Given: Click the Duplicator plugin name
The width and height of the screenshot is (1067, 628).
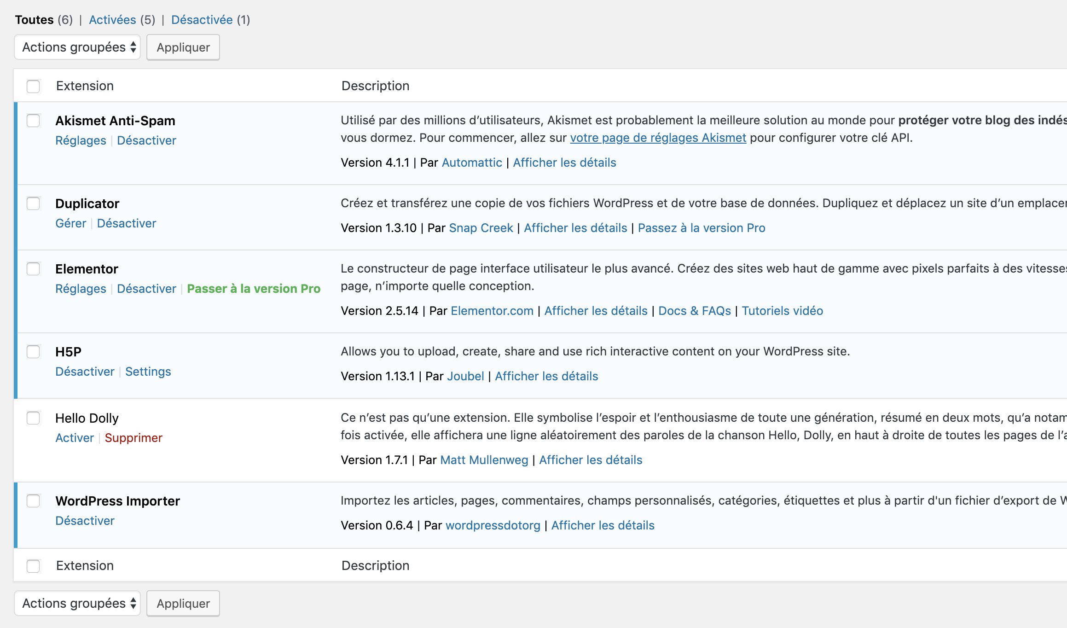Looking at the screenshot, I should click(x=87, y=204).
